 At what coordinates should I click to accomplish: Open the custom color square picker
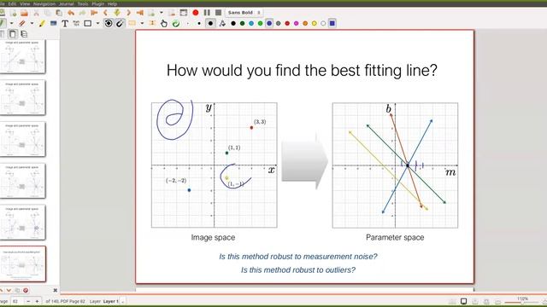click(x=332, y=24)
